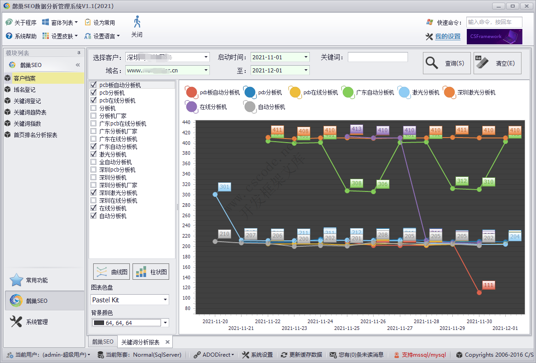Viewport: 536px width, 363px height.
Task: Click the 当前账套 database icon
Action: pos(101,355)
